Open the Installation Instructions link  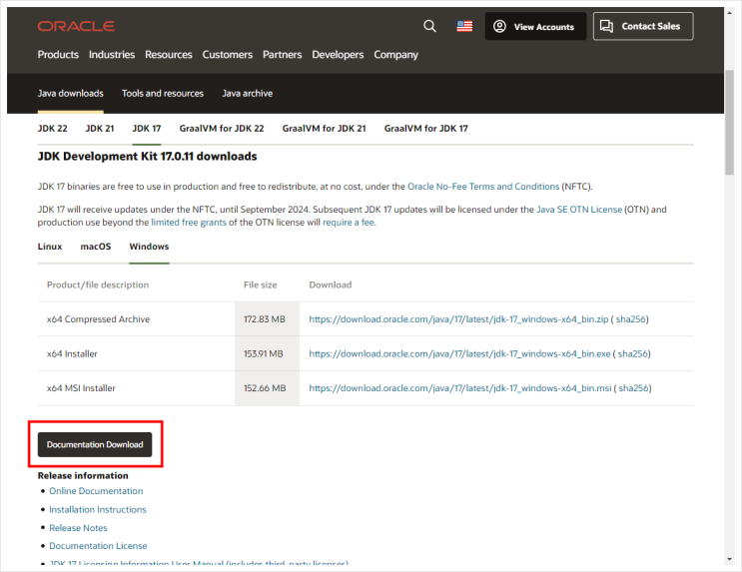click(x=98, y=509)
